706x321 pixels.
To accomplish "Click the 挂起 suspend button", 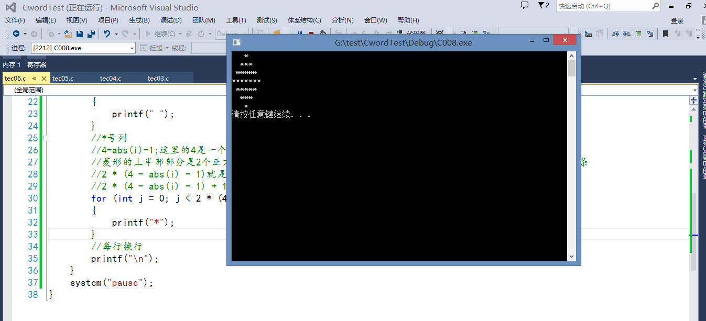I will (x=151, y=48).
